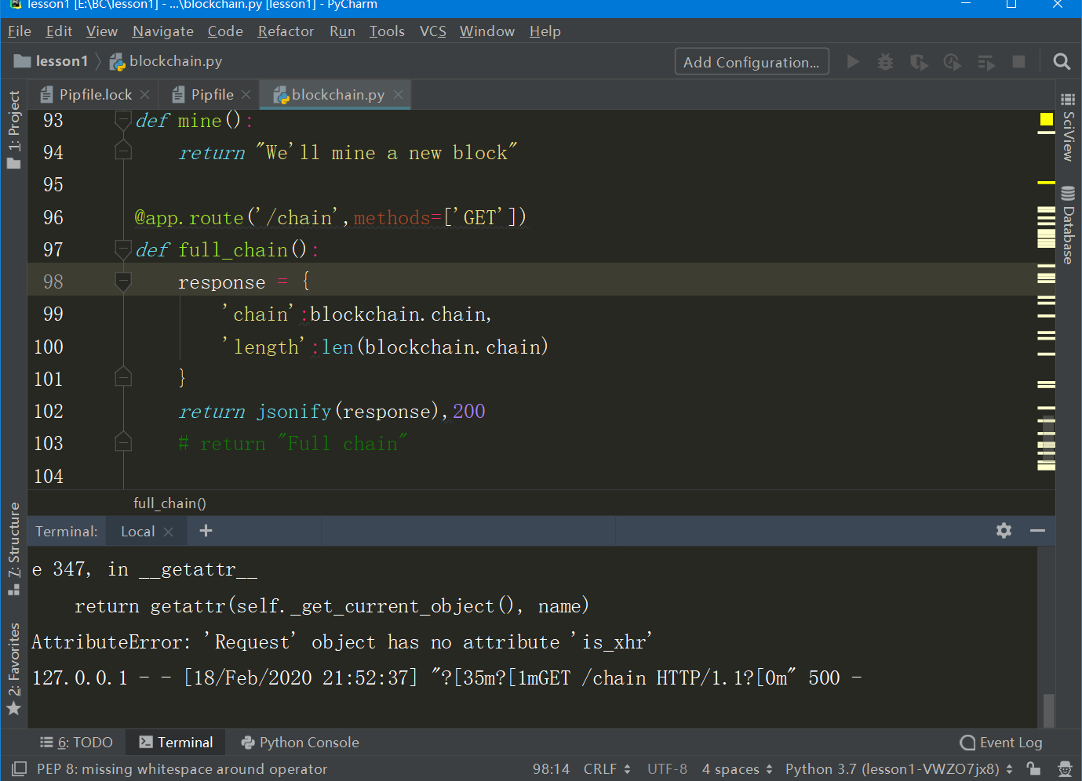Click the inspection profile hector icon in status bar
Screen dimensions: 1082x781
[x=1064, y=768]
